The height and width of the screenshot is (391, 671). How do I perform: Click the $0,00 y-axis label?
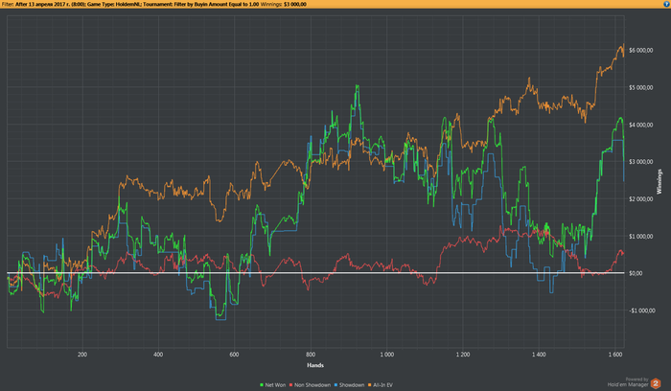(x=636, y=273)
